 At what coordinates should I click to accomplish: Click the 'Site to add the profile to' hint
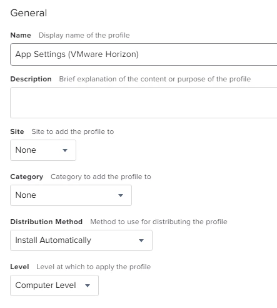click(73, 131)
